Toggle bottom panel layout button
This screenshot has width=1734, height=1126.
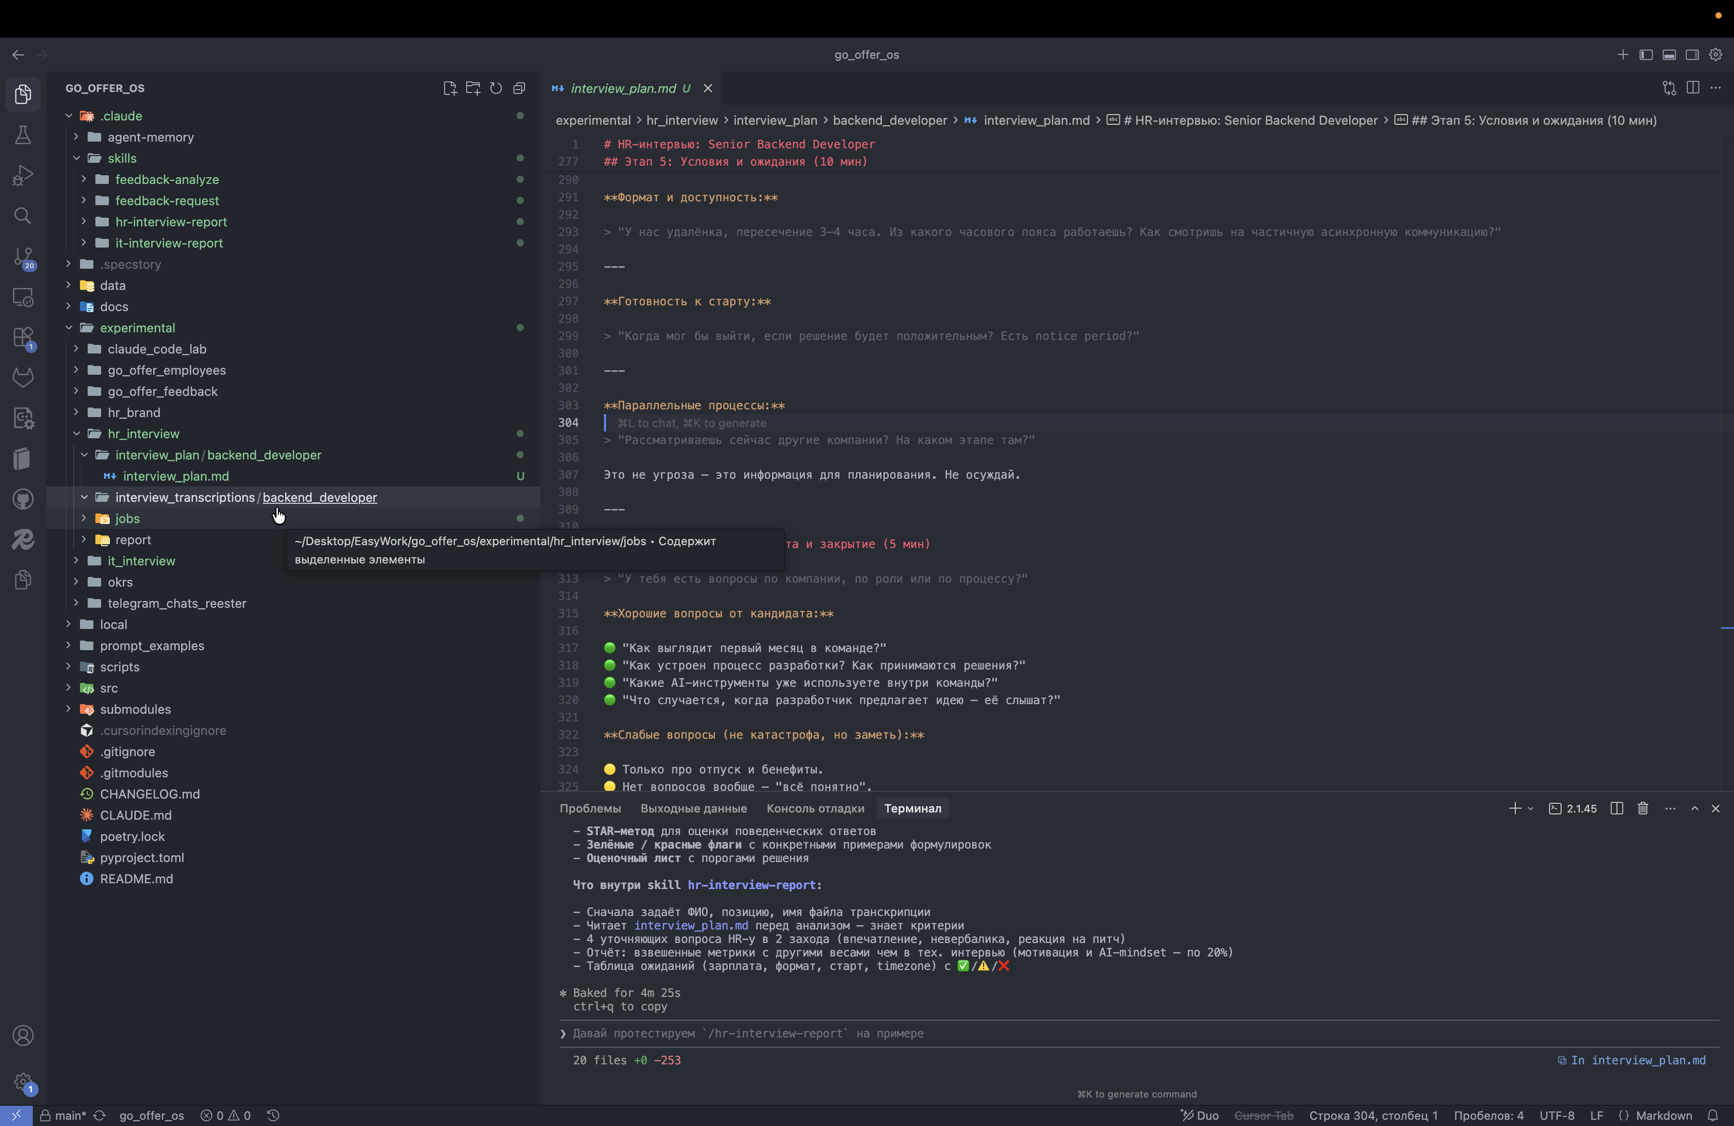pyautogui.click(x=1669, y=54)
